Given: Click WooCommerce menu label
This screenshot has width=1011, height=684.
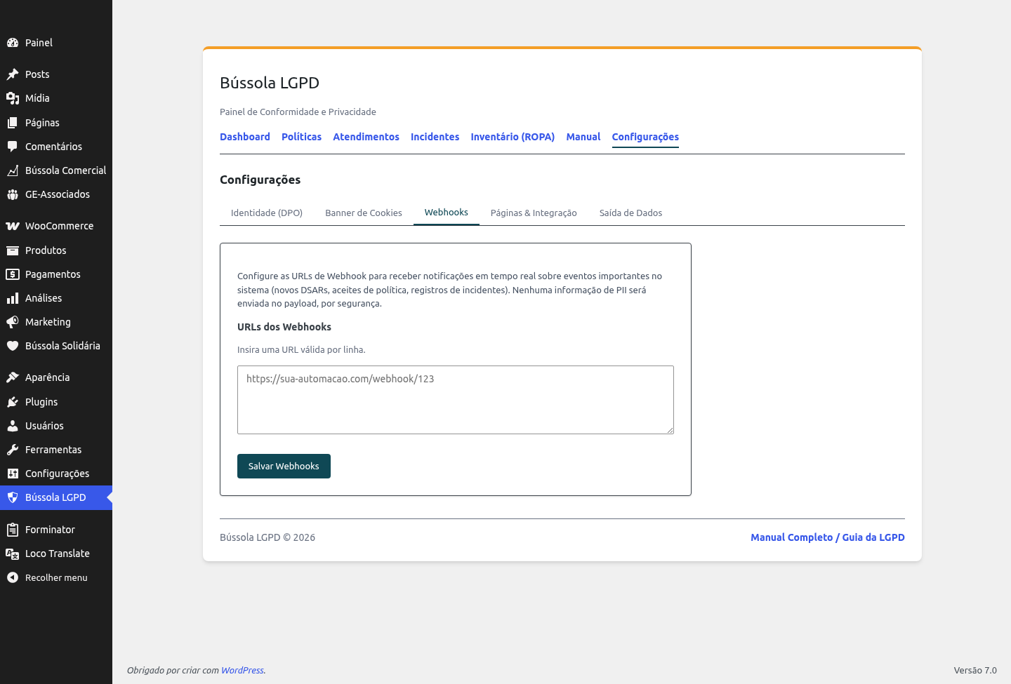Looking at the screenshot, I should point(59,226).
